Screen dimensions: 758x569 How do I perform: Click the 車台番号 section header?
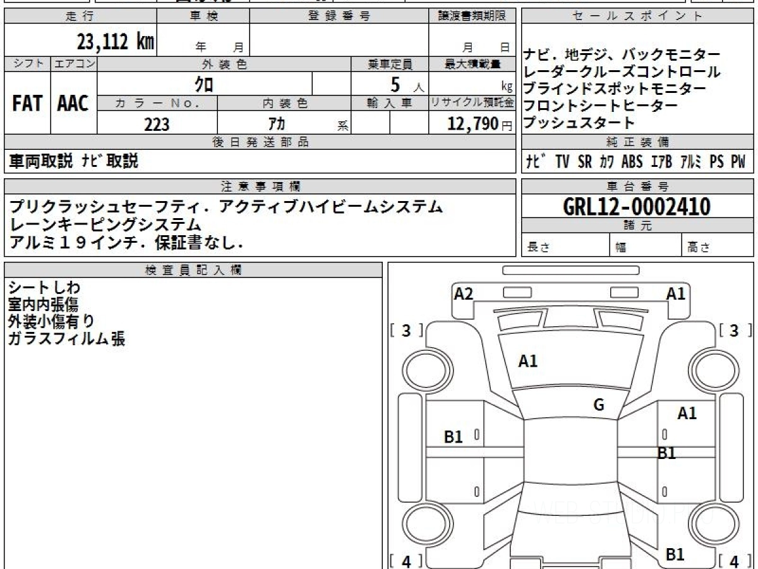638,187
